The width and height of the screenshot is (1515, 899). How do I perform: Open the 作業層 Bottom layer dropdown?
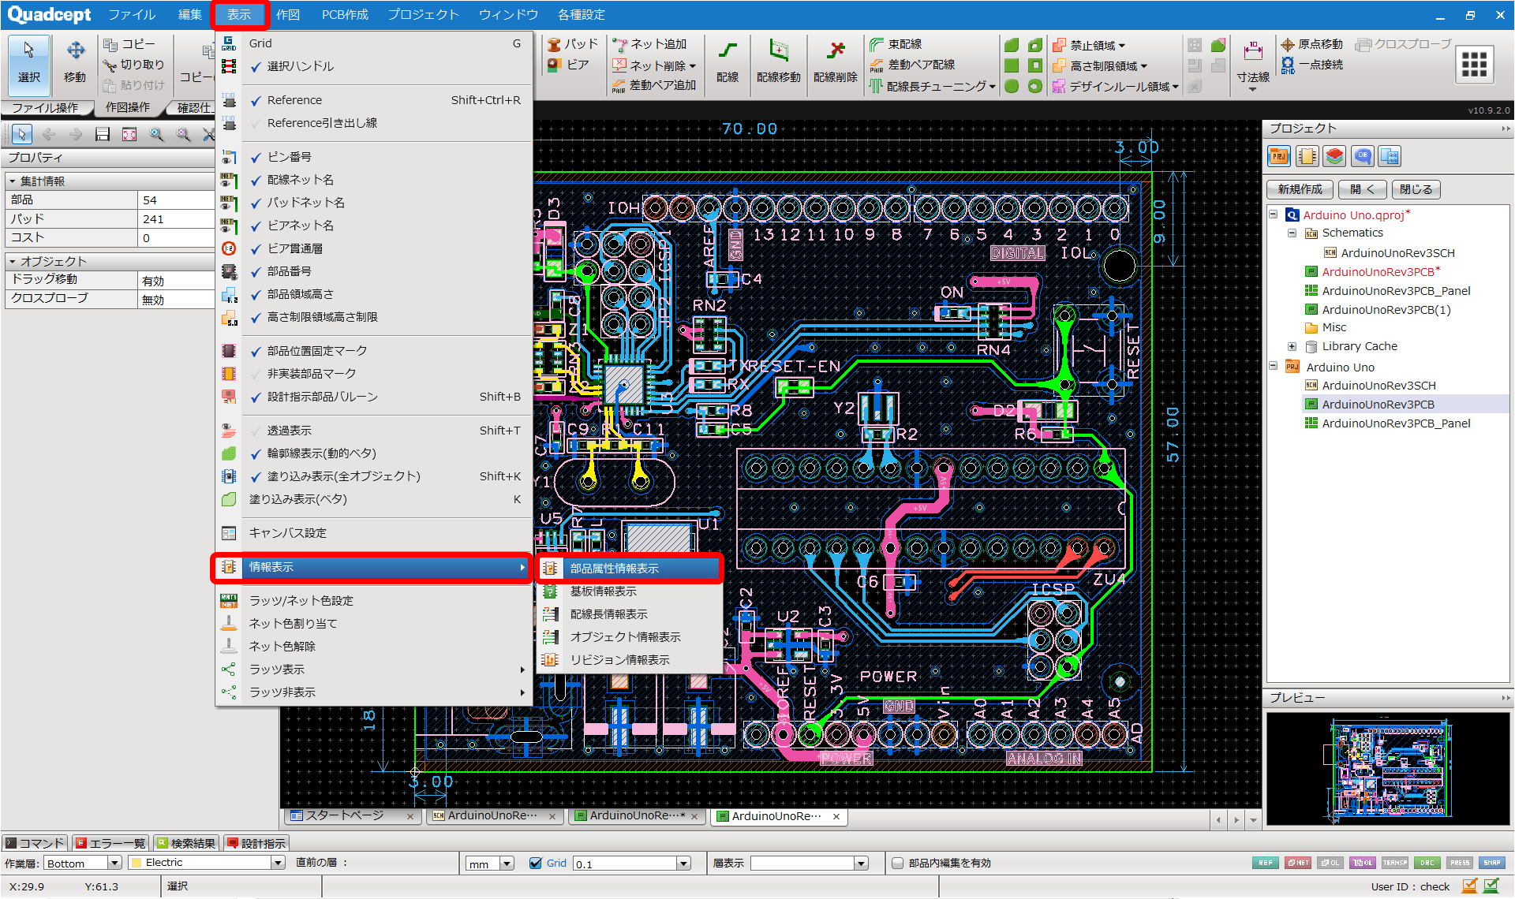[114, 864]
